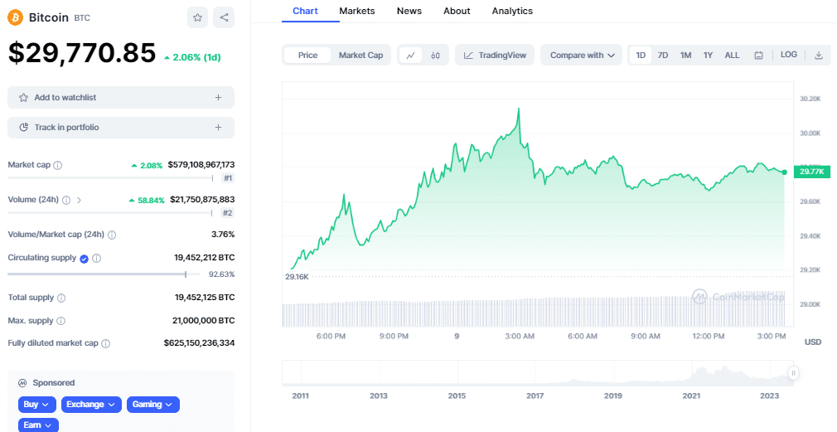Click the Market cap info icon
This screenshot has width=837, height=432.
pyautogui.click(x=58, y=166)
